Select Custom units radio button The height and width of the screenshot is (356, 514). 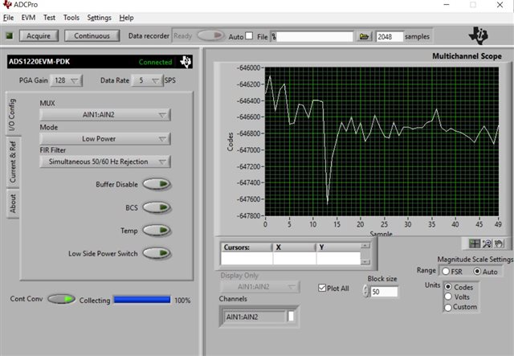tap(448, 307)
